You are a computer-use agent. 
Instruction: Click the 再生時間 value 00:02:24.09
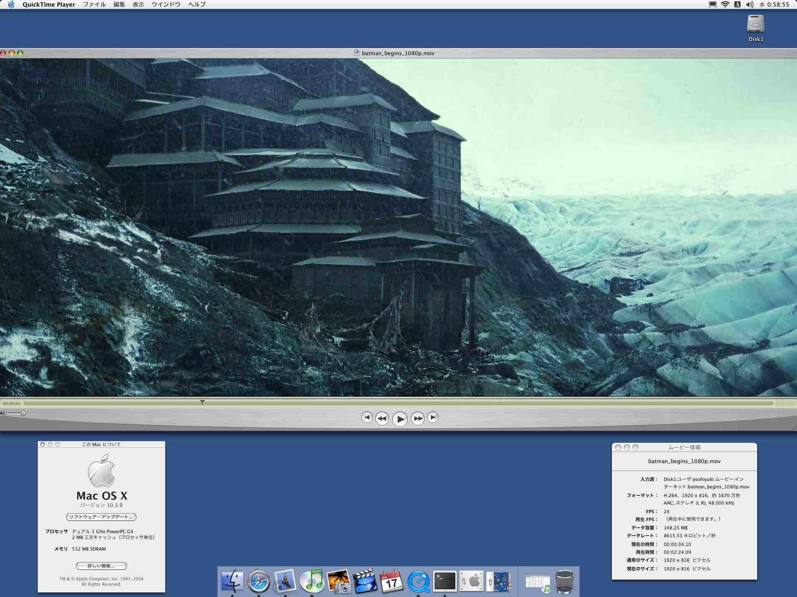click(677, 552)
